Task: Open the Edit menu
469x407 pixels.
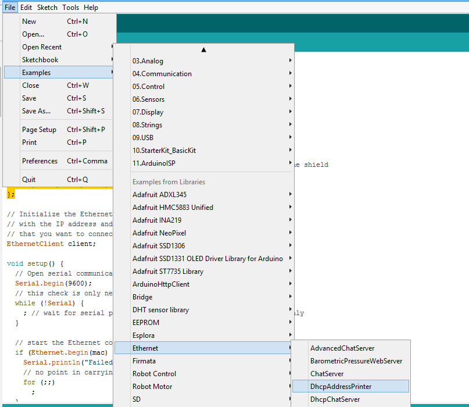Action: coord(26,8)
